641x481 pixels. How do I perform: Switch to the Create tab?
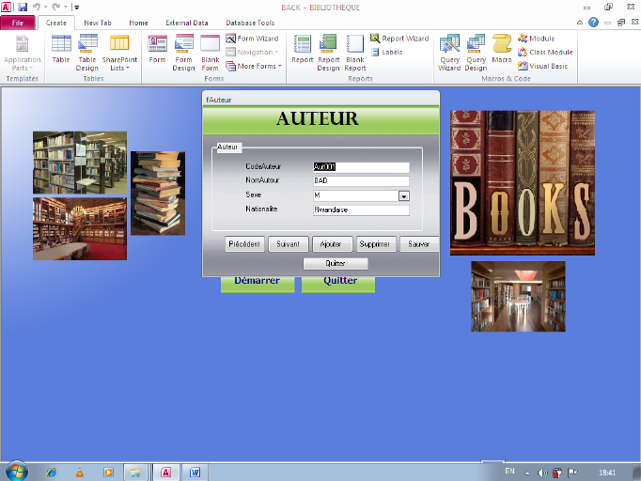tap(56, 23)
